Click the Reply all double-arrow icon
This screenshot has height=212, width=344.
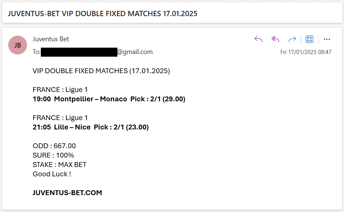click(275, 39)
